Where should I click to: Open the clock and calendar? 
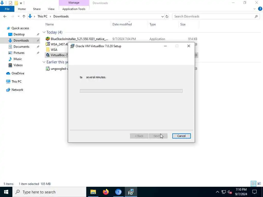241,192
